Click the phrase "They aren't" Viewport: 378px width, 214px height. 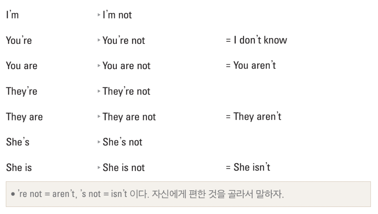257,117
